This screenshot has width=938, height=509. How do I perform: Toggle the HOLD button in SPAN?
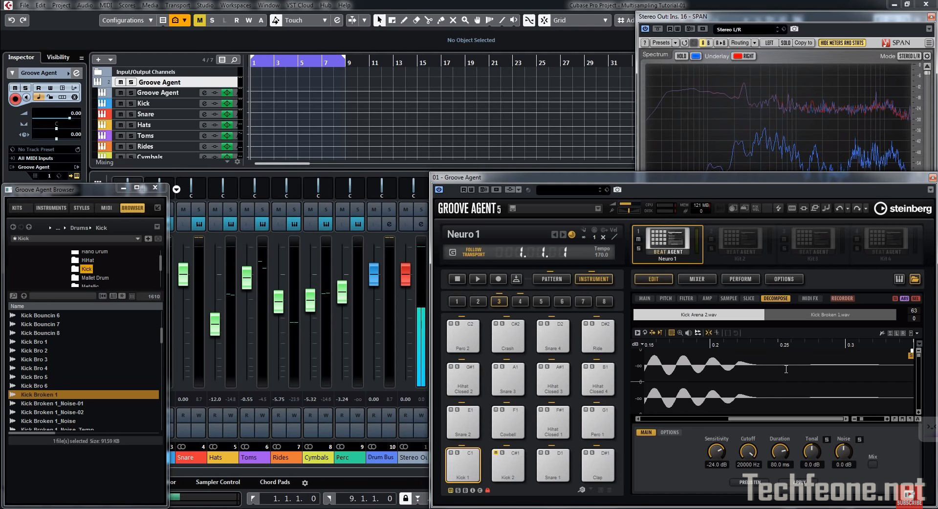pyautogui.click(x=681, y=56)
